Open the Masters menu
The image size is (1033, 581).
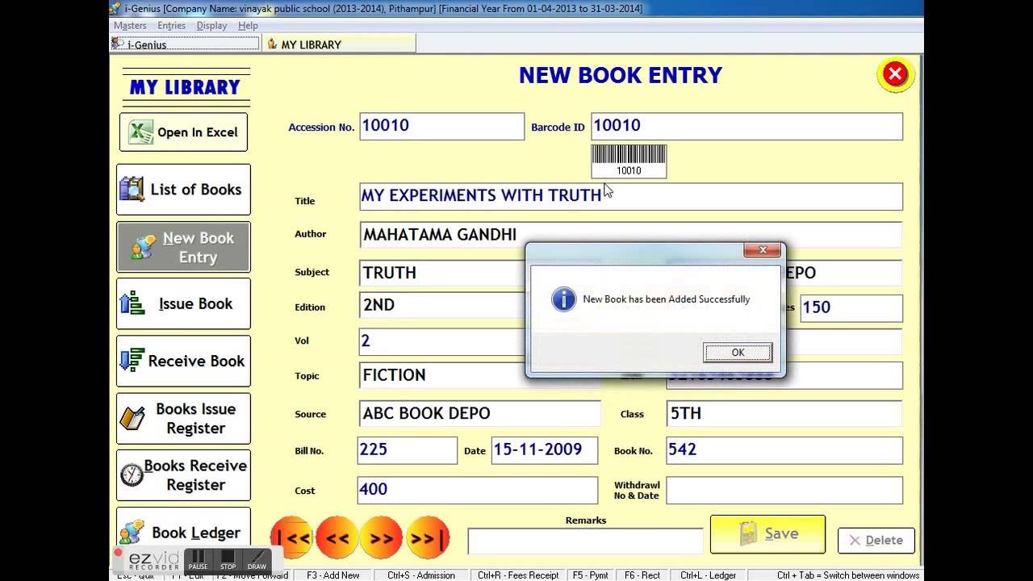(x=130, y=26)
